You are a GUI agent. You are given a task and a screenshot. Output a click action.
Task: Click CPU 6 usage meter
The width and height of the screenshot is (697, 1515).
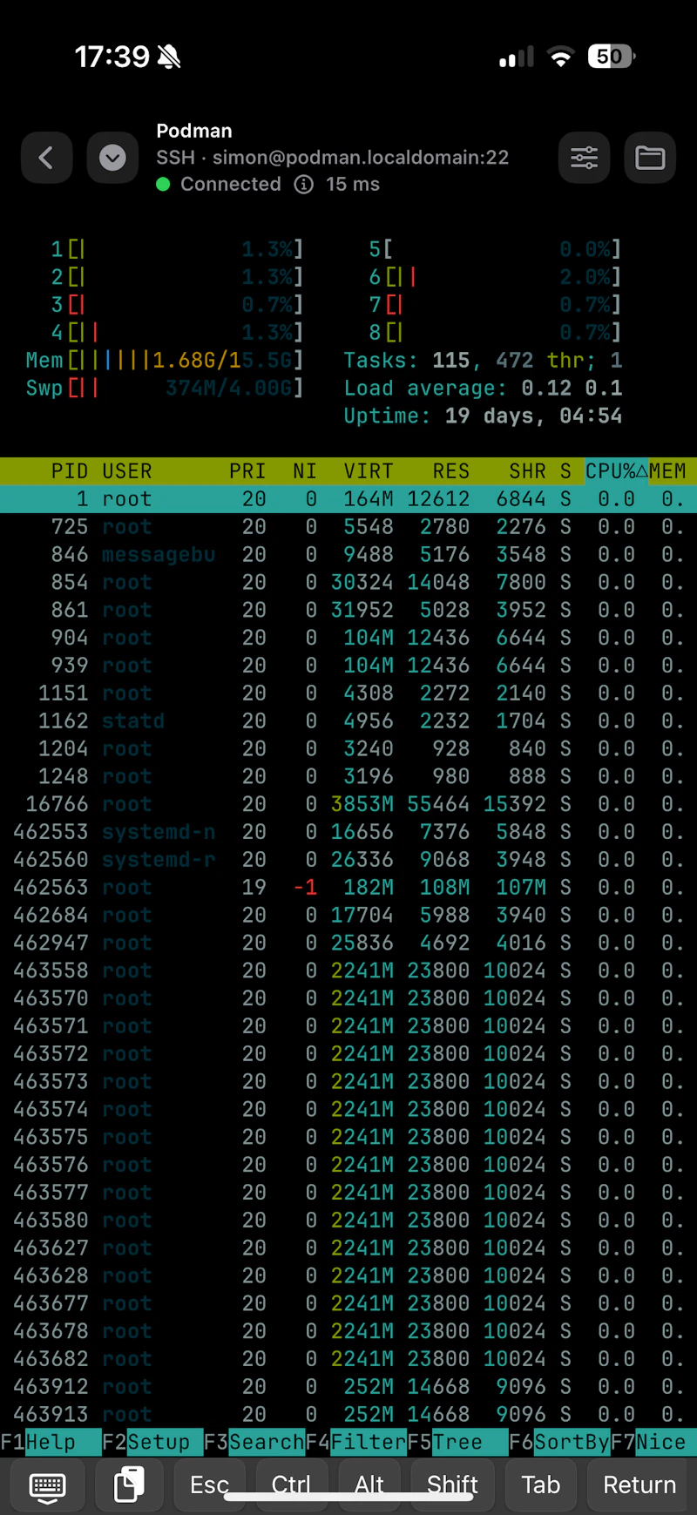coord(495,277)
